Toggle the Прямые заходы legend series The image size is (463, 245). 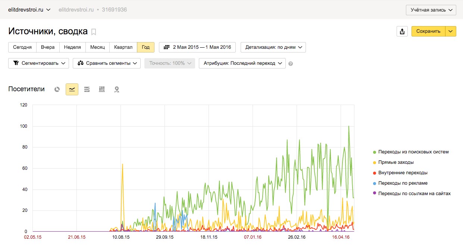pos(393,162)
